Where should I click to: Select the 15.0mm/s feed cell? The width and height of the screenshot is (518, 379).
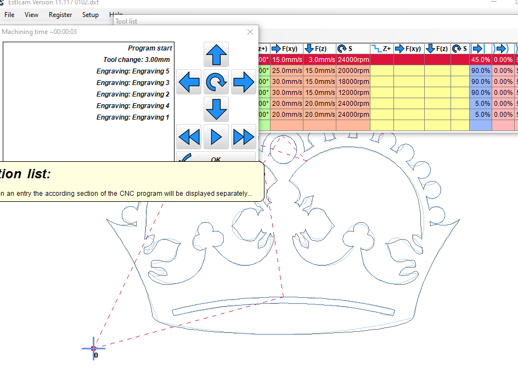pyautogui.click(x=287, y=60)
